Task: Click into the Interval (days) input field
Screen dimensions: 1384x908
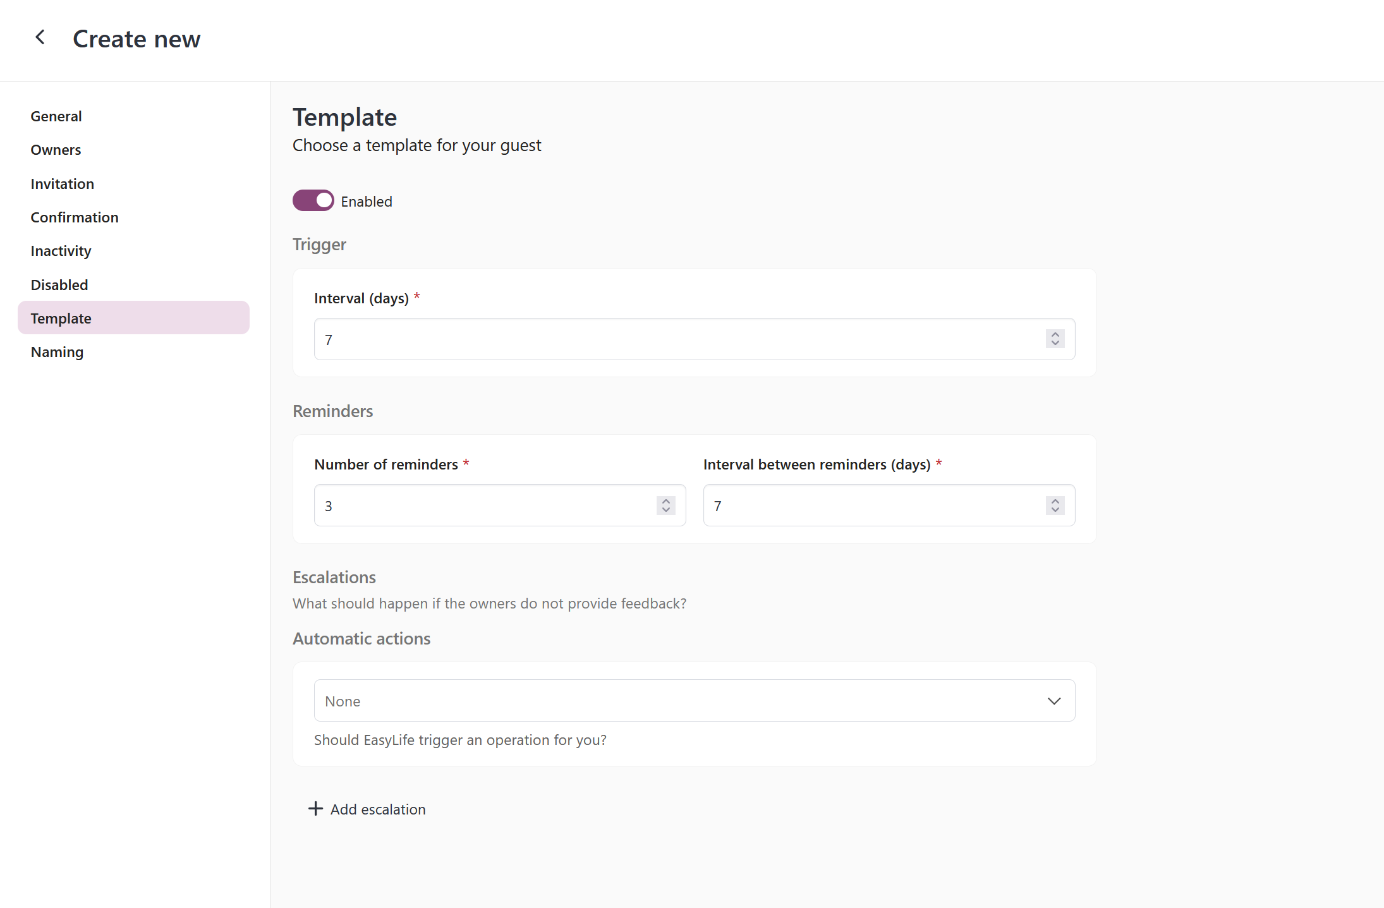Action: 632,339
